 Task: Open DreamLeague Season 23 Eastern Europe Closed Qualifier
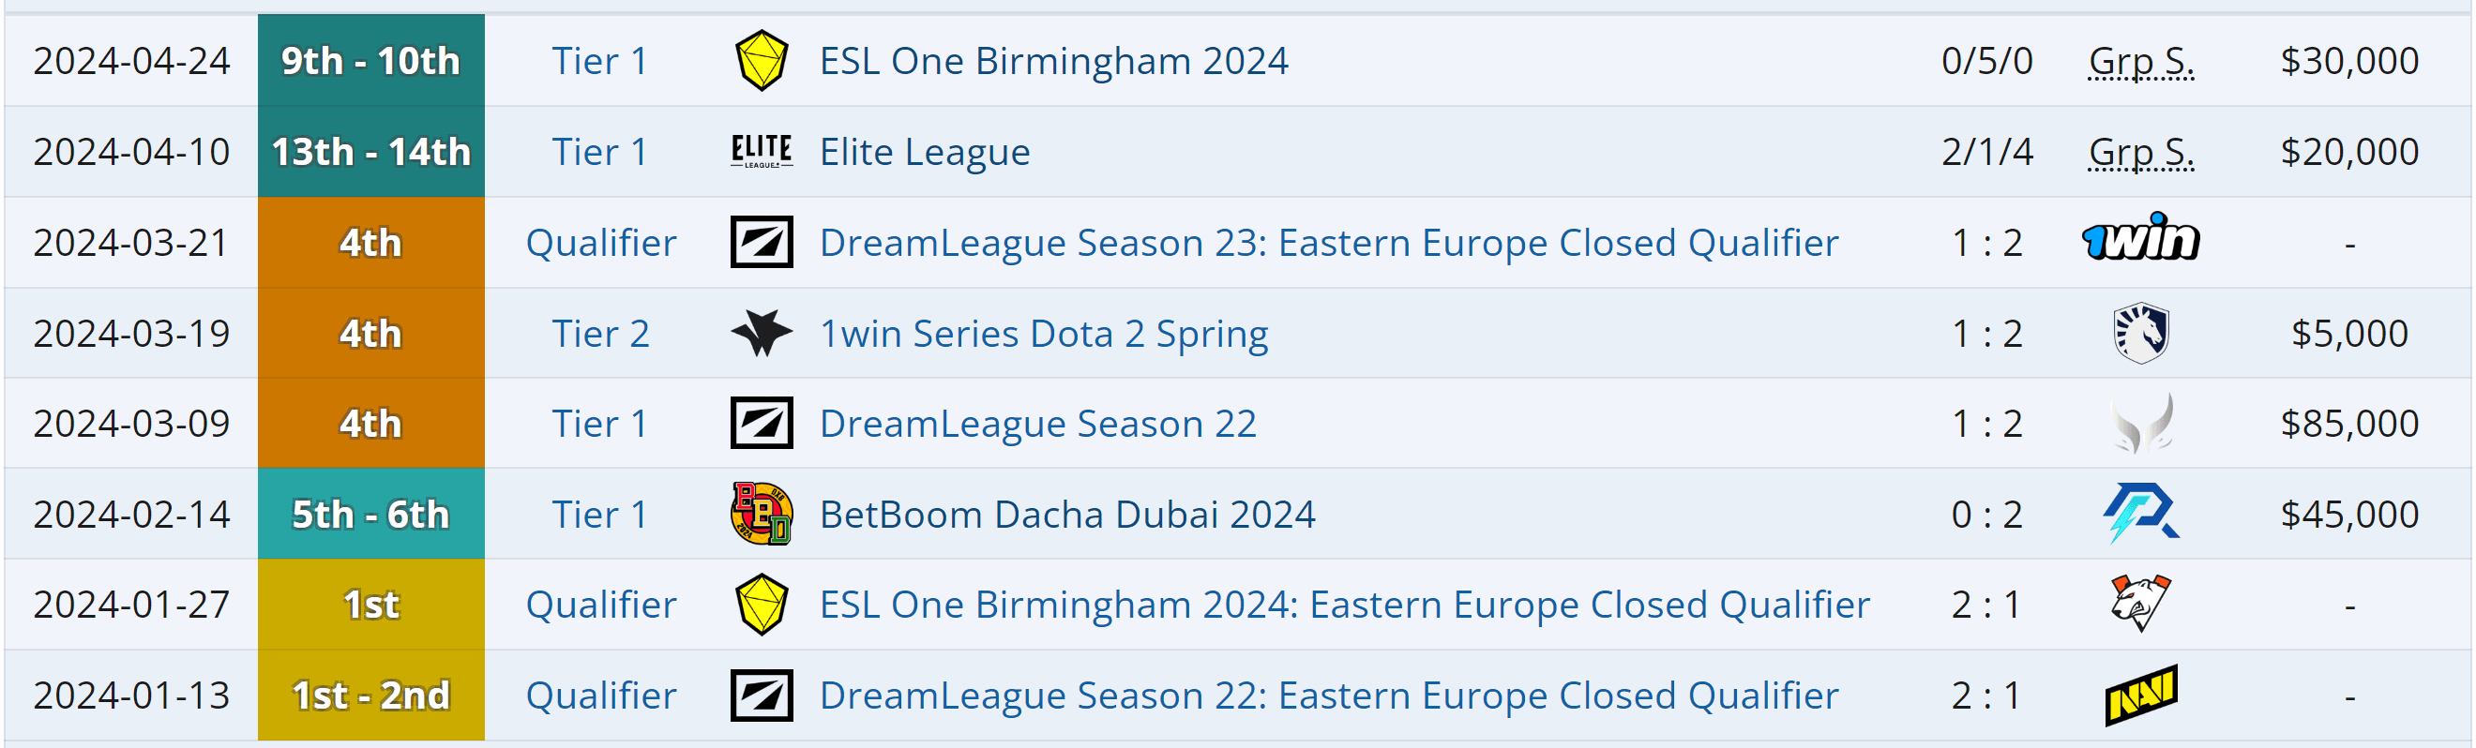click(1328, 243)
